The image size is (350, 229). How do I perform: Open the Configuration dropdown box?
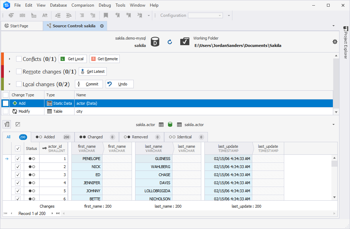205,15
